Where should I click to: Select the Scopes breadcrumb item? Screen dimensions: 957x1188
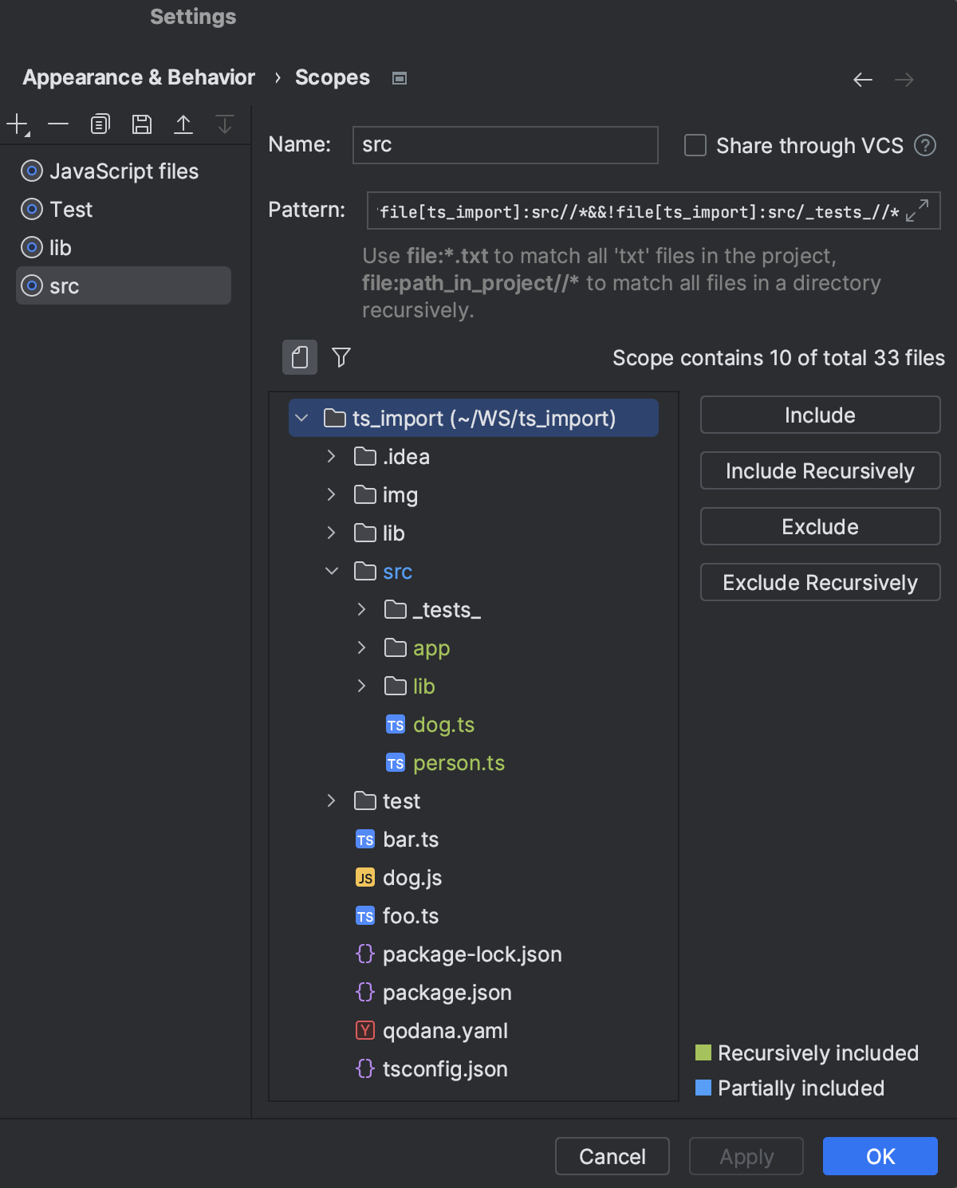[x=333, y=77]
